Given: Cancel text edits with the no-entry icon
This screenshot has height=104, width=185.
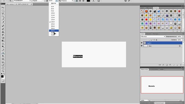Looking at the screenshot, I should point(125,1).
